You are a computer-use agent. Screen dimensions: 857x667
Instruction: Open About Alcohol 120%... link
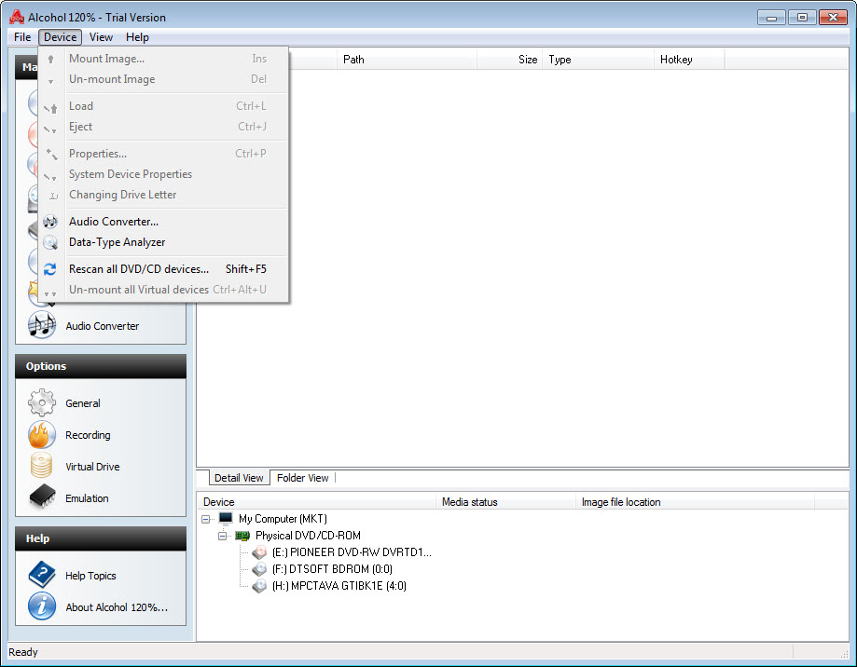point(117,607)
